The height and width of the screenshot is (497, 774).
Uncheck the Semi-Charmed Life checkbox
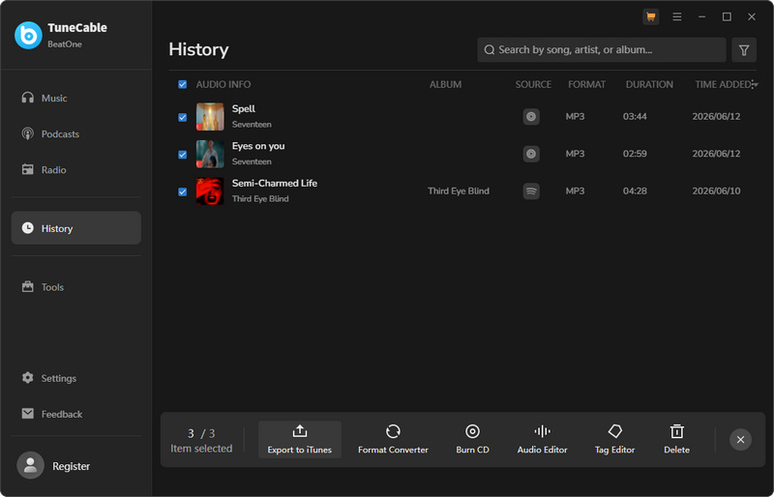(182, 191)
